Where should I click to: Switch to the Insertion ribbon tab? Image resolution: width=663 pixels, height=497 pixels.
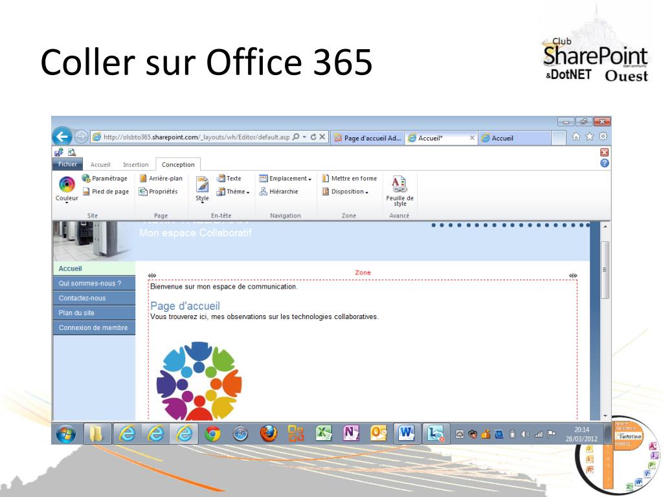tap(136, 164)
